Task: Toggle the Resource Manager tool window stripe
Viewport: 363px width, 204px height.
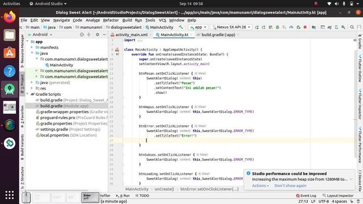Action: point(22,50)
